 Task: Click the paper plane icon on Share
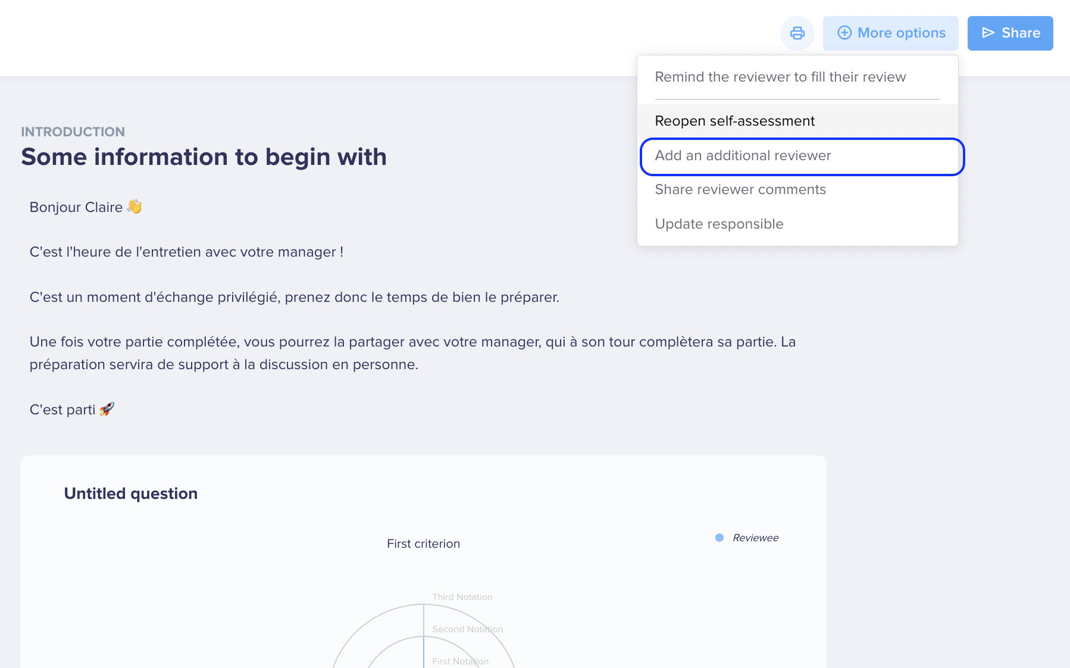point(988,33)
